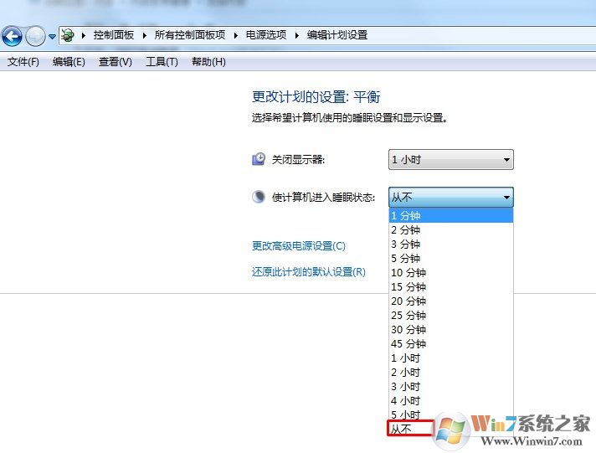
Task: Open the 查看(V) menu
Action: (116, 62)
